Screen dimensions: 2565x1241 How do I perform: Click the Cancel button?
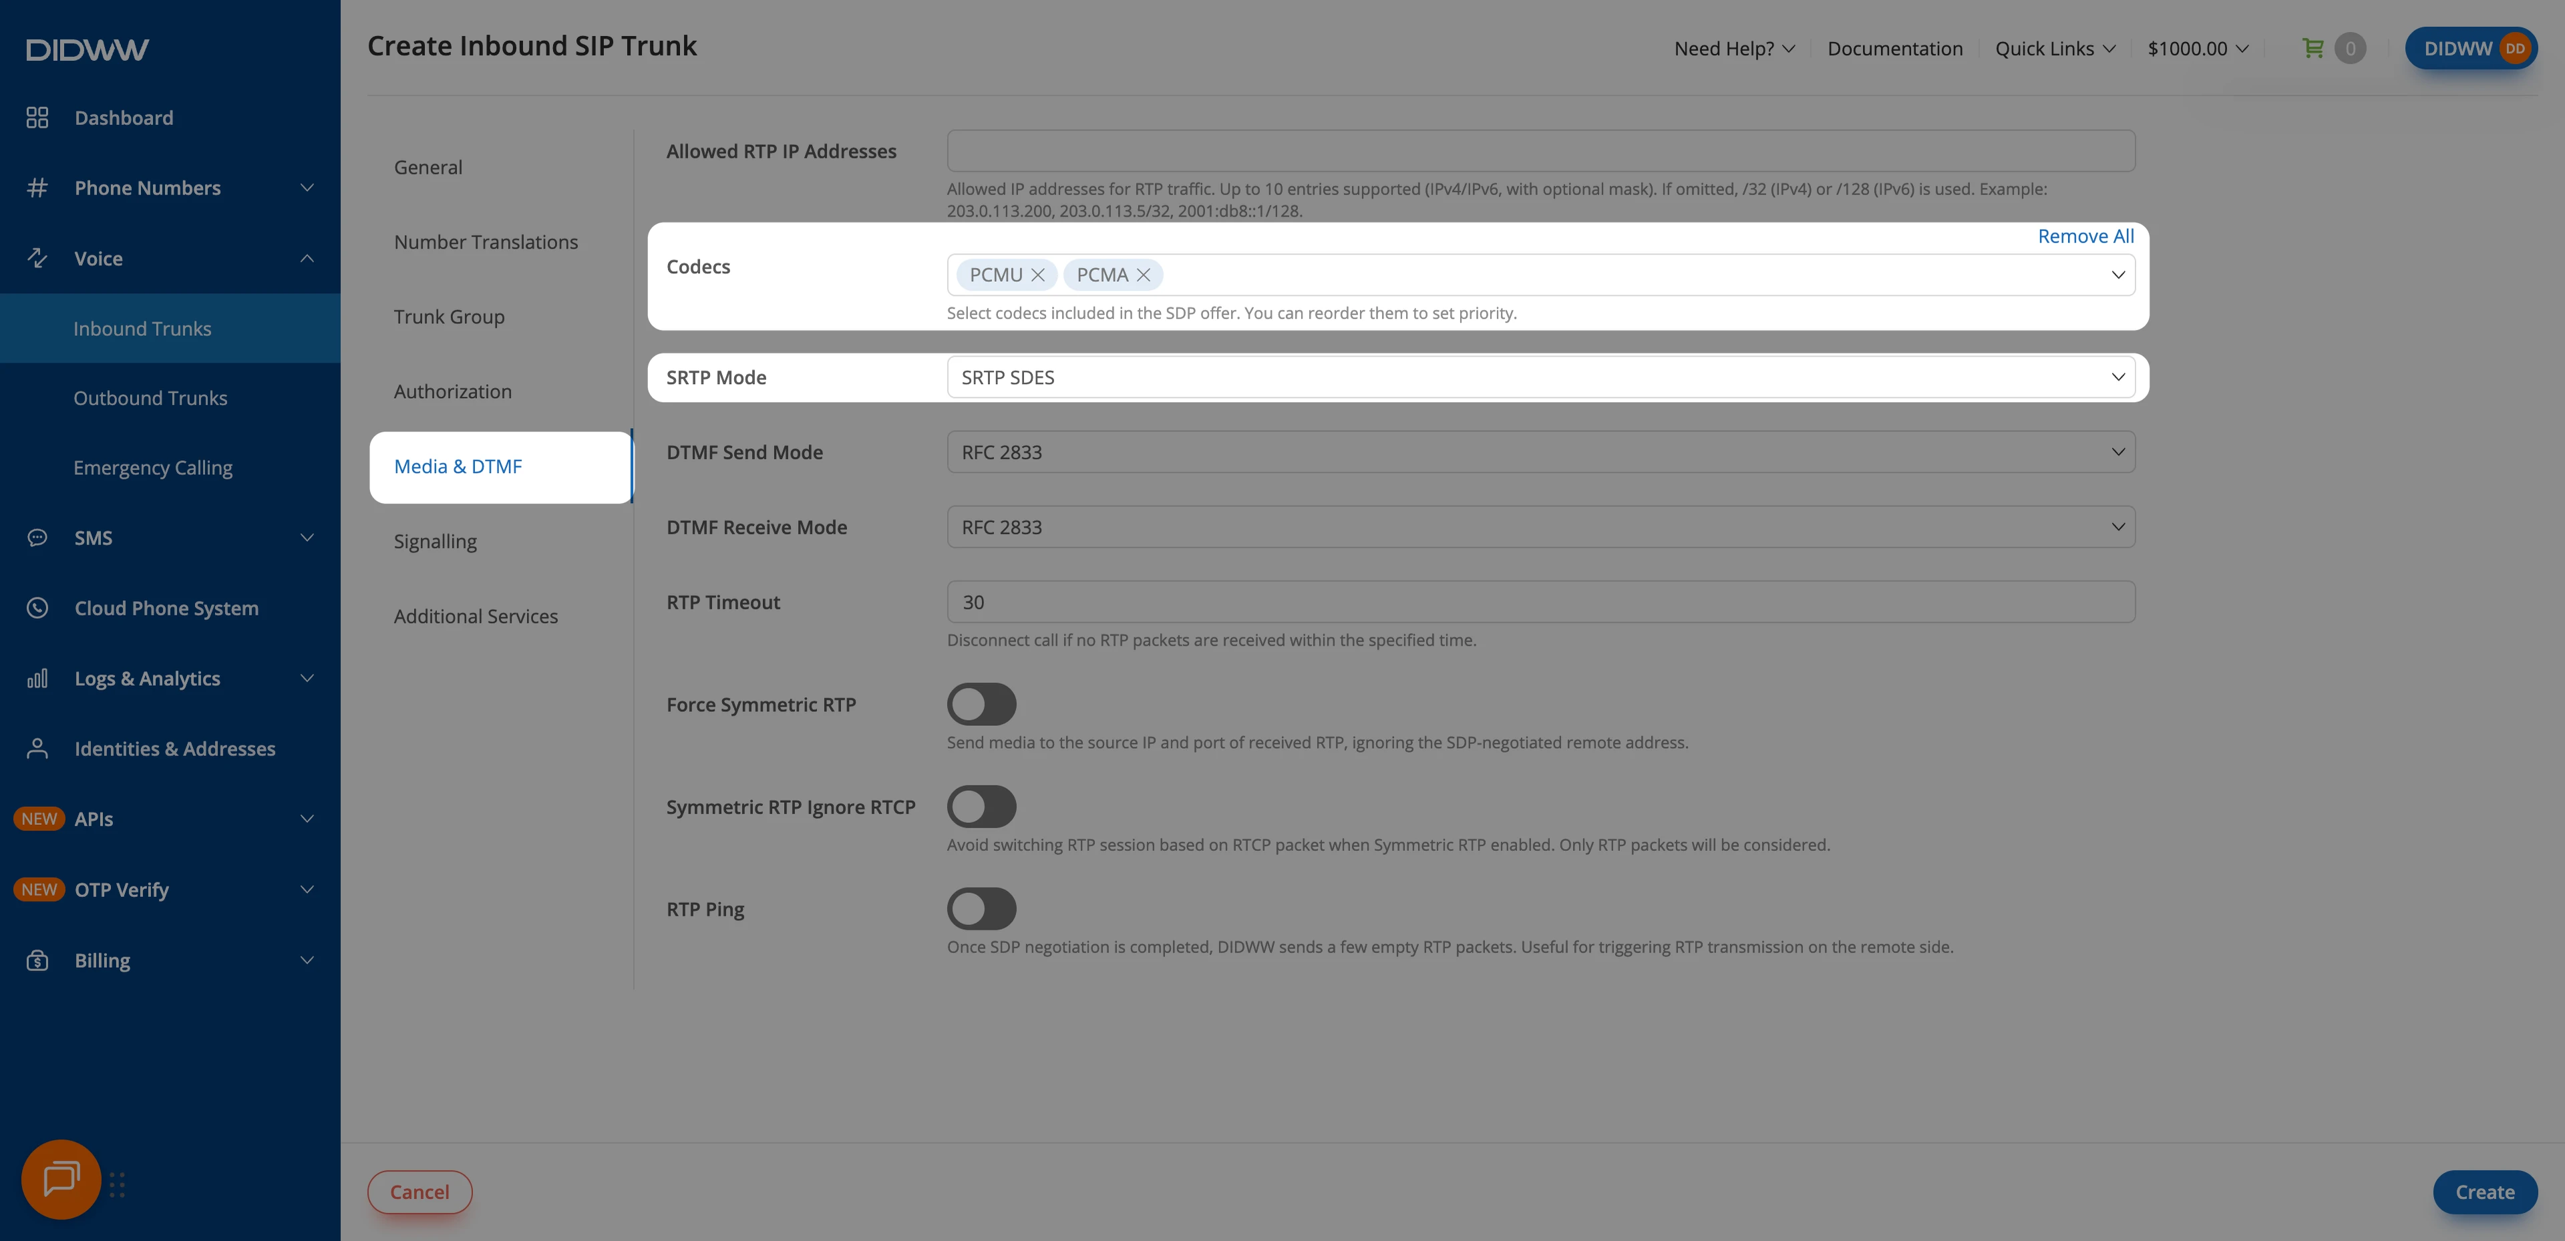click(x=419, y=1192)
